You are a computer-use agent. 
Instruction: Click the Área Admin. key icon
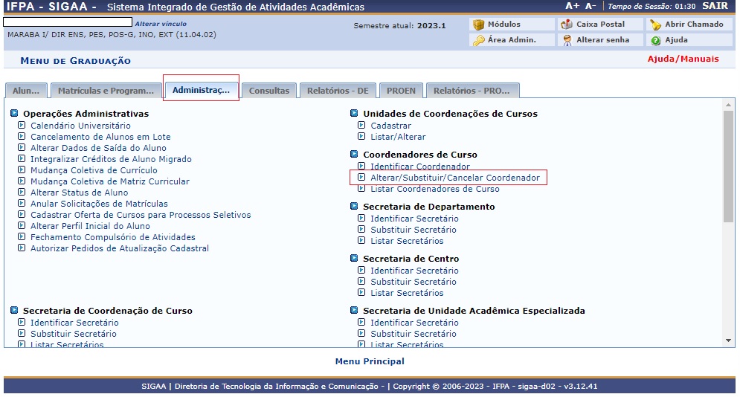(x=478, y=41)
